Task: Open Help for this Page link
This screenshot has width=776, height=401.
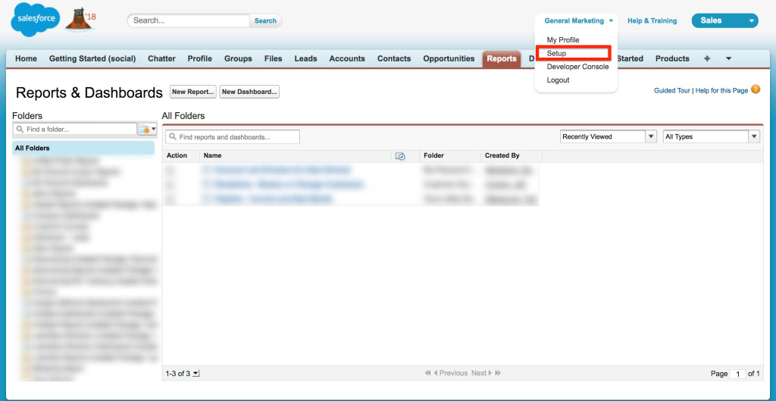Action: [721, 91]
